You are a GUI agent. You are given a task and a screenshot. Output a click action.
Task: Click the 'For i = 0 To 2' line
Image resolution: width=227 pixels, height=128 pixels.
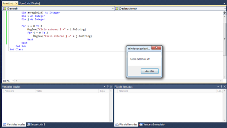(x=32, y=26)
